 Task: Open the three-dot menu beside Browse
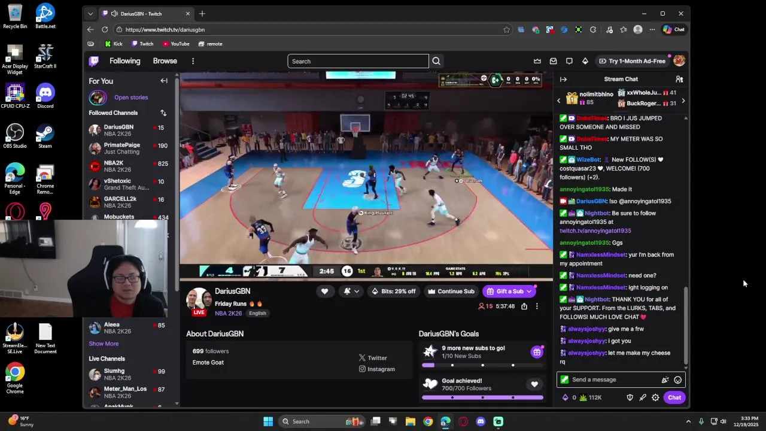193,61
